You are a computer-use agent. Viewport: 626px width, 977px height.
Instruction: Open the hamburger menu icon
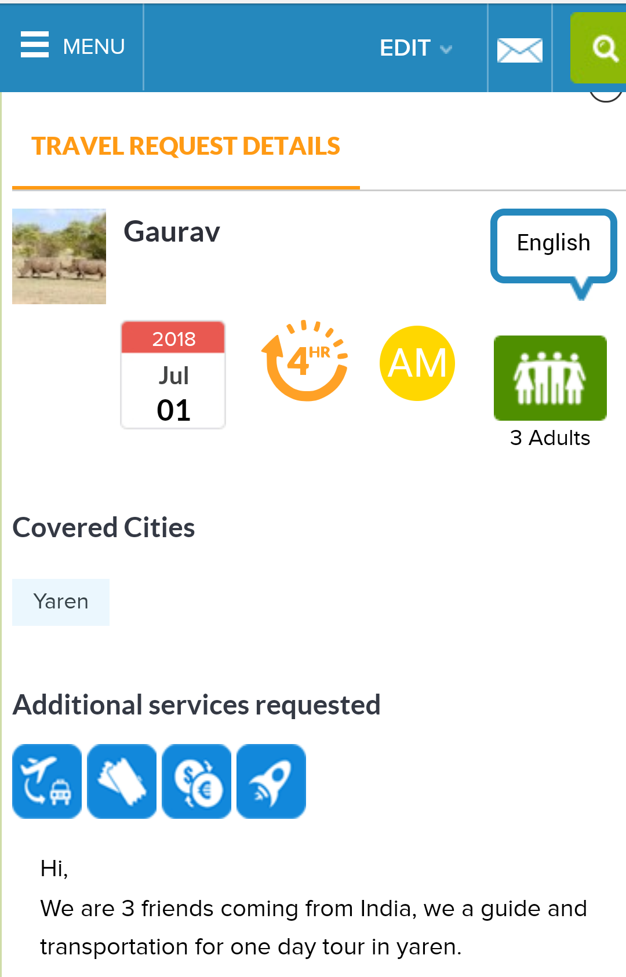point(35,45)
